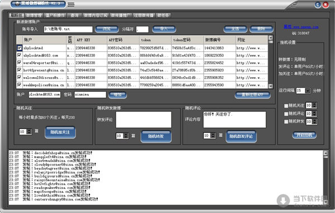The image size is (335, 213).
Task: Select the 注册微传播 tab
Action: (144, 16)
